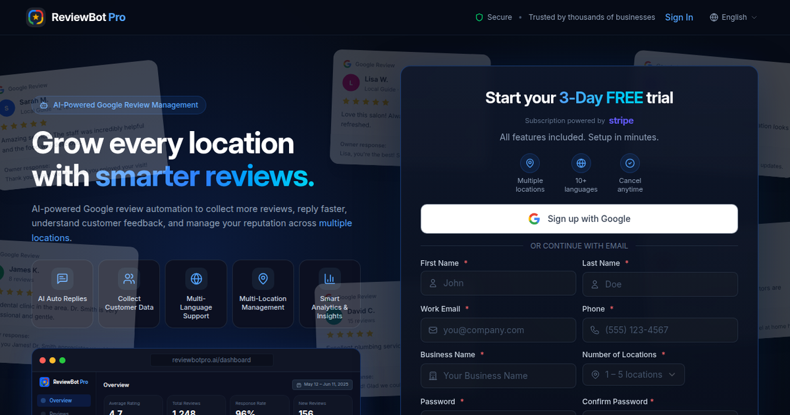This screenshot has height=415, width=790.
Task: Click the chevron in 1 – 5 locations dropdown
Action: [672, 375]
